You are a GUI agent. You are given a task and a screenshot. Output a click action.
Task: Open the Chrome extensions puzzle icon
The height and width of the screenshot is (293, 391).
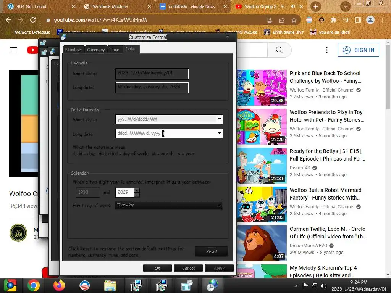coord(333,20)
